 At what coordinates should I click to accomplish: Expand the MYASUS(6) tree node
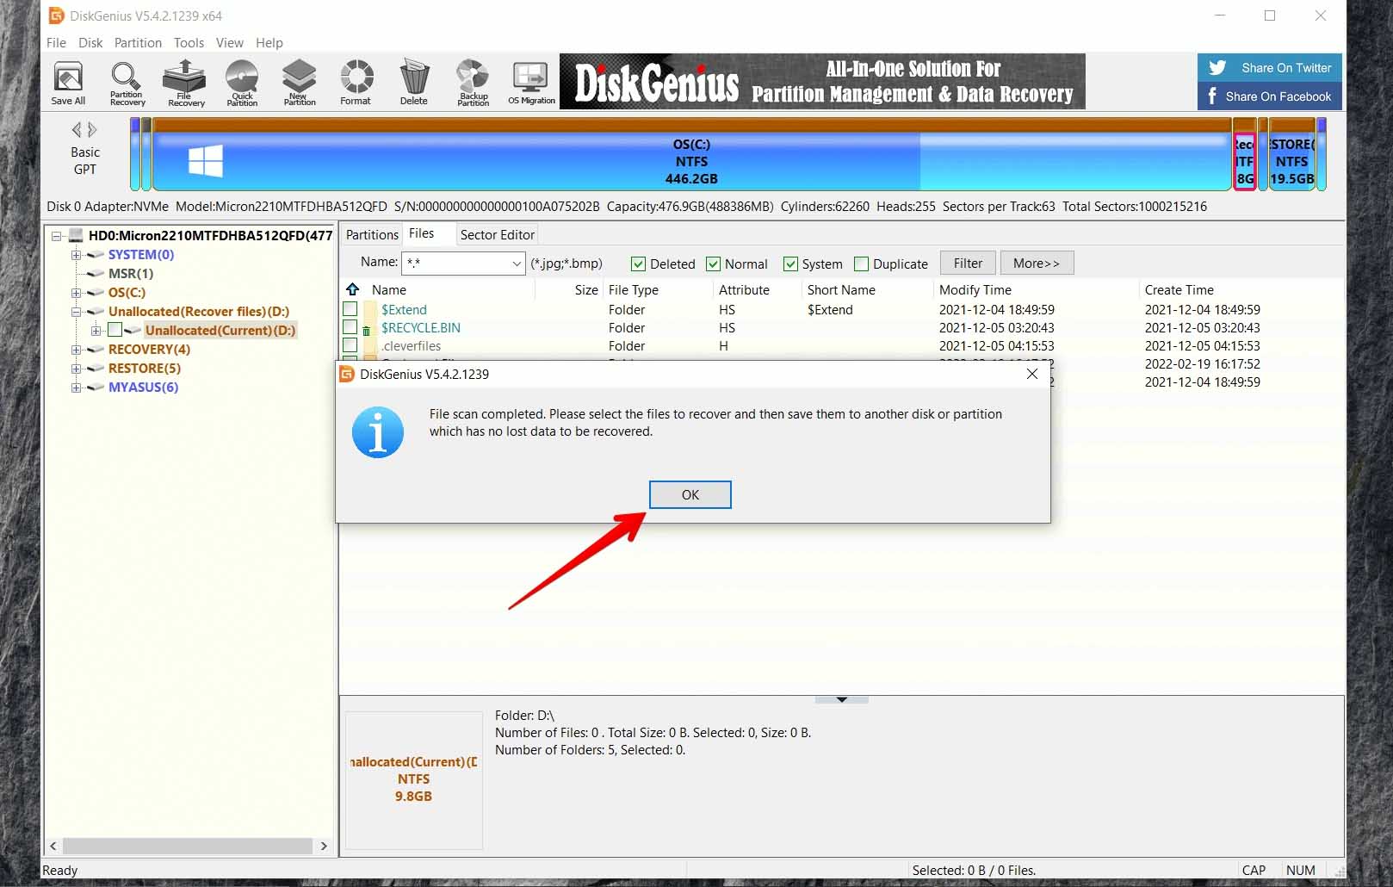[76, 387]
